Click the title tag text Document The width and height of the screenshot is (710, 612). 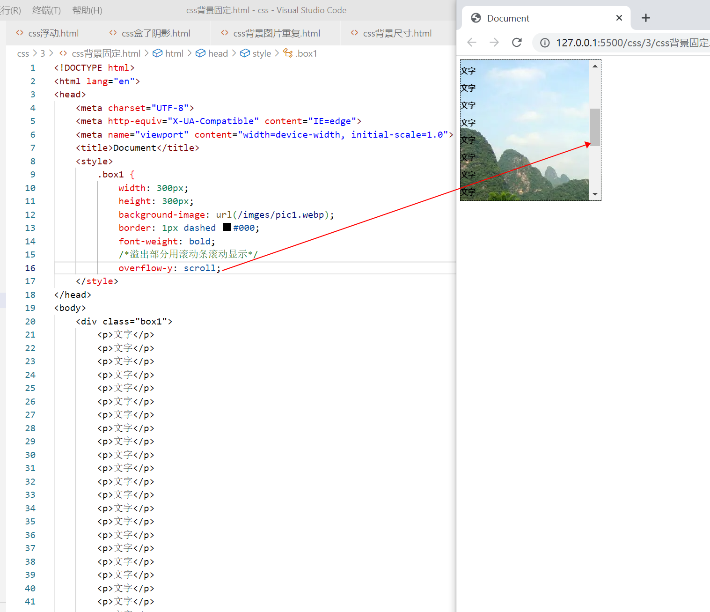(135, 148)
